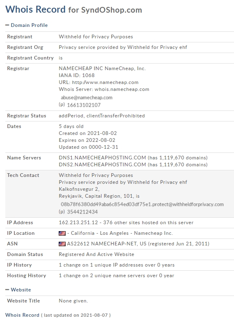Click the US flag beside California location
234x320 pixels.
[62, 233]
